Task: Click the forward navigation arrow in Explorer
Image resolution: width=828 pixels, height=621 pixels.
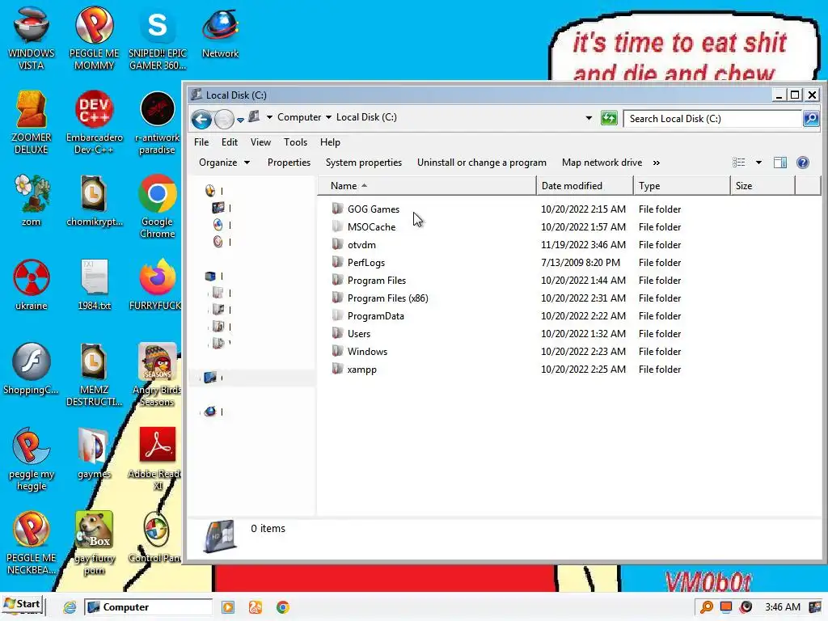Action: (x=224, y=120)
